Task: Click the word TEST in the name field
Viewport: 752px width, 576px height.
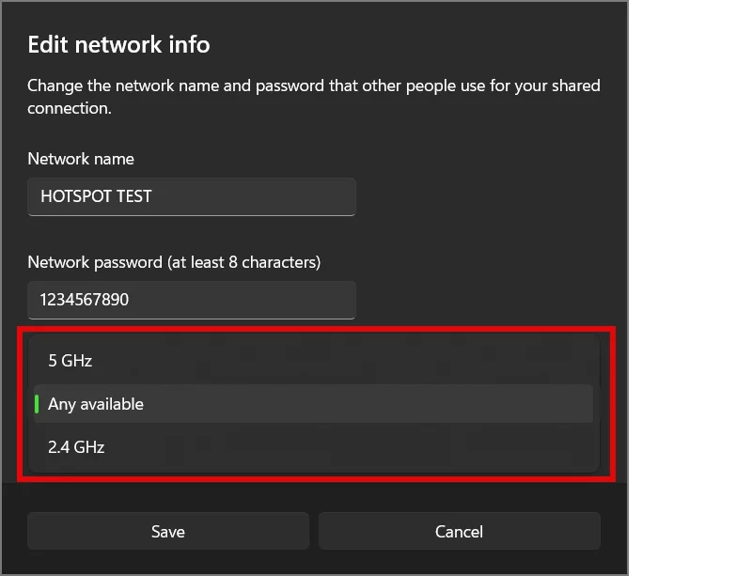Action: (134, 196)
